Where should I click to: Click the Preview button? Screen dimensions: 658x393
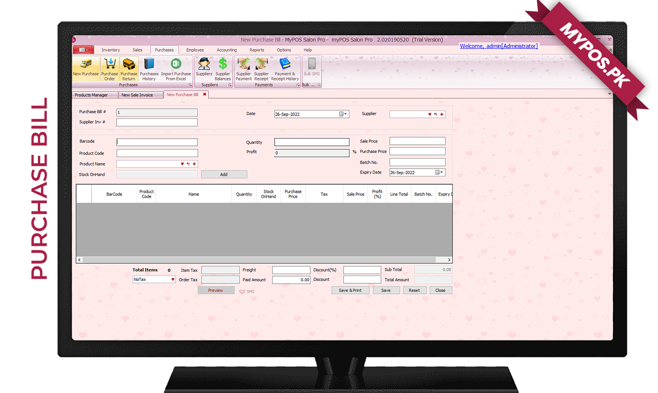coord(216,290)
